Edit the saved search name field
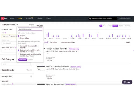Screen dimensions: 134x101 [30, 29]
